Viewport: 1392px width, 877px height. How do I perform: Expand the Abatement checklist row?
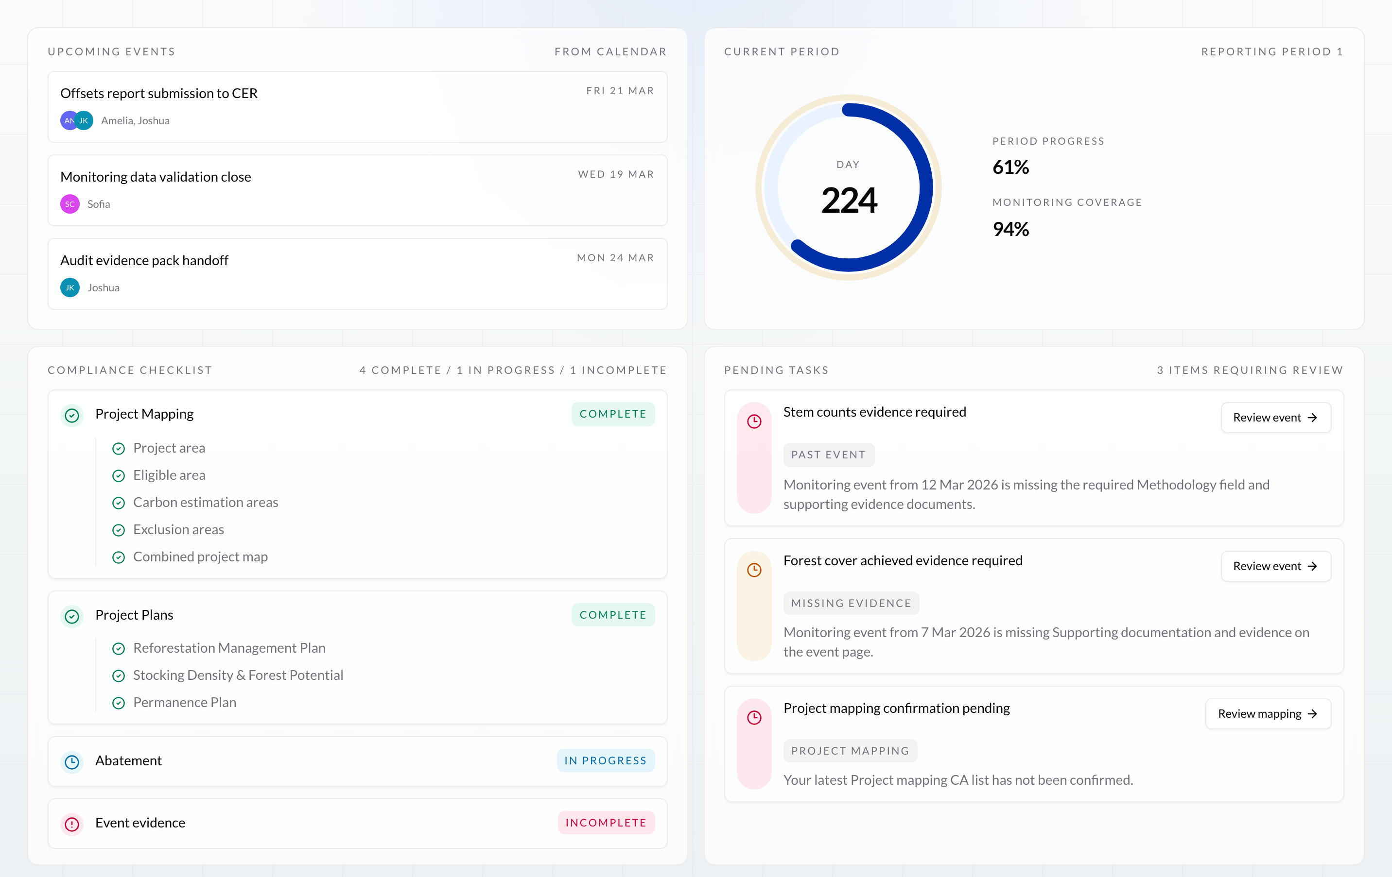pyautogui.click(x=357, y=761)
